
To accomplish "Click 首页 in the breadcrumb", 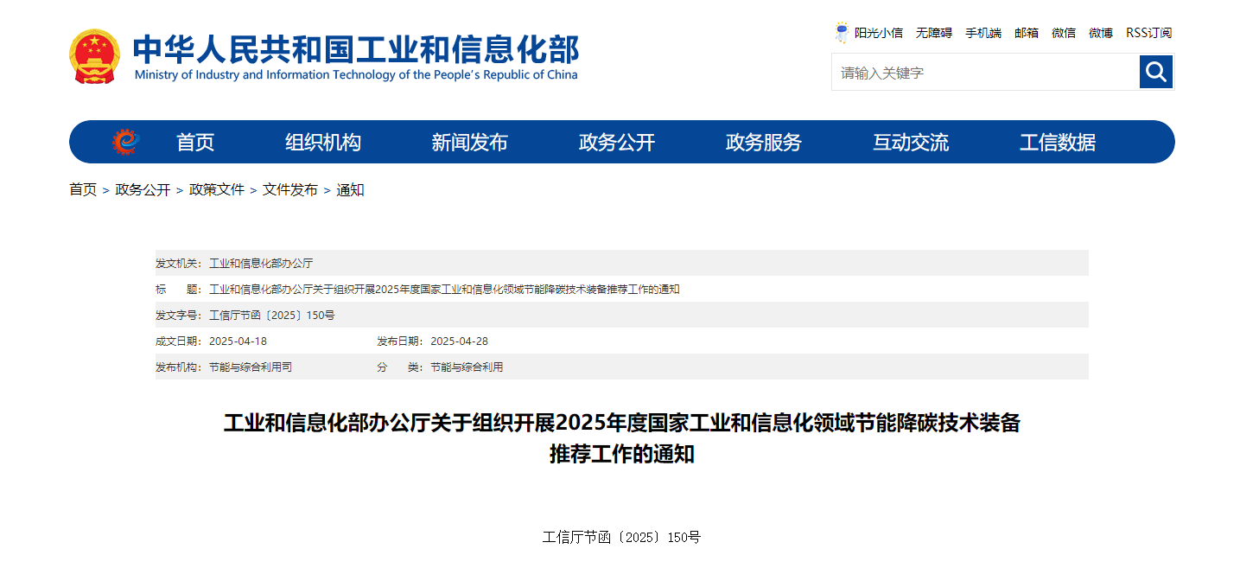I will pos(83,189).
